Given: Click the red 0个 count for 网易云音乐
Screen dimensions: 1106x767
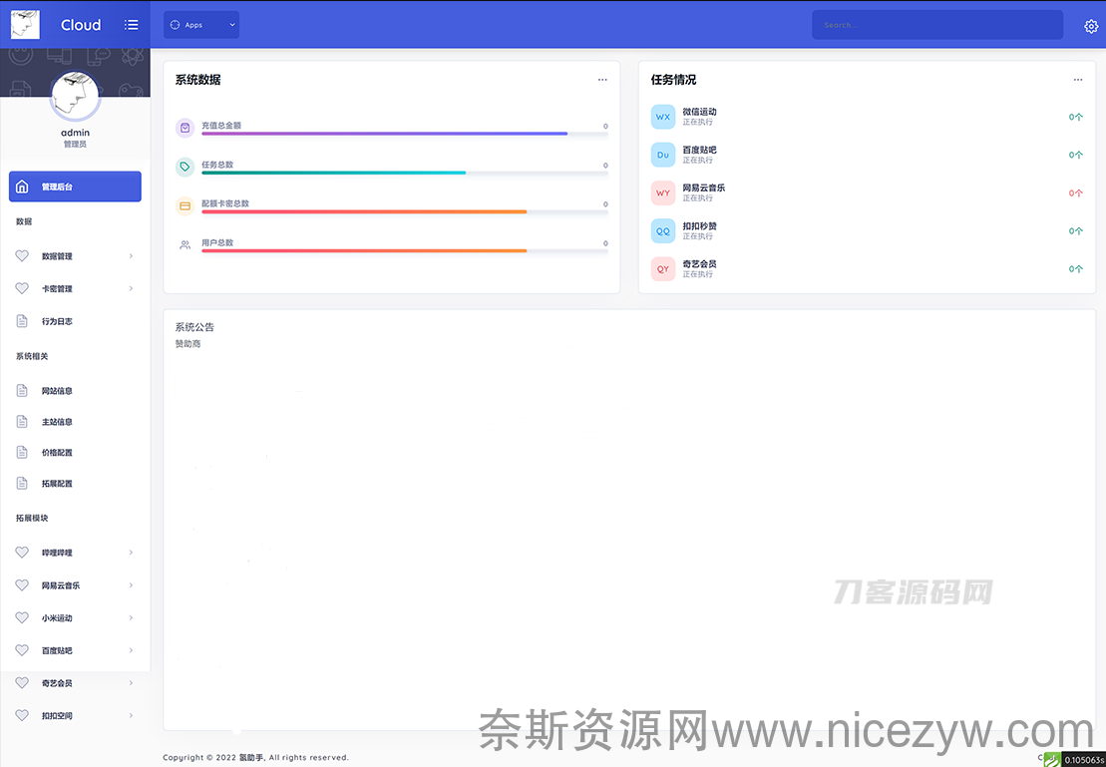Looking at the screenshot, I should (x=1076, y=193).
